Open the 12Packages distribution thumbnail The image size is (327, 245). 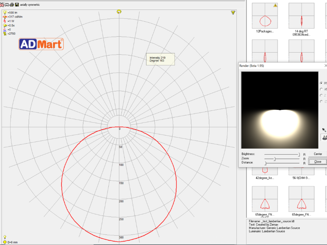(264, 16)
